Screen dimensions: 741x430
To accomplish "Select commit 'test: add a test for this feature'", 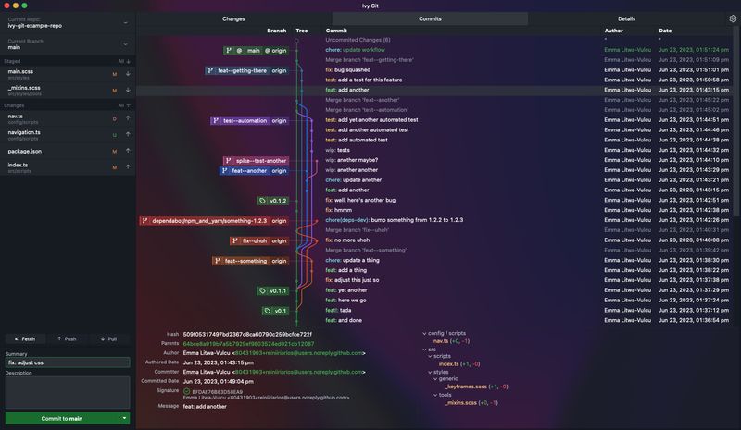I will click(434, 80).
